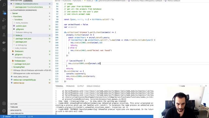Click the firebase.json file icon

coord(13,61)
